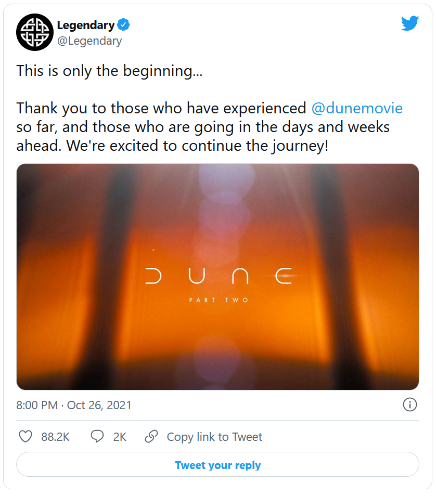Click the 88.2K likes count

(x=55, y=437)
